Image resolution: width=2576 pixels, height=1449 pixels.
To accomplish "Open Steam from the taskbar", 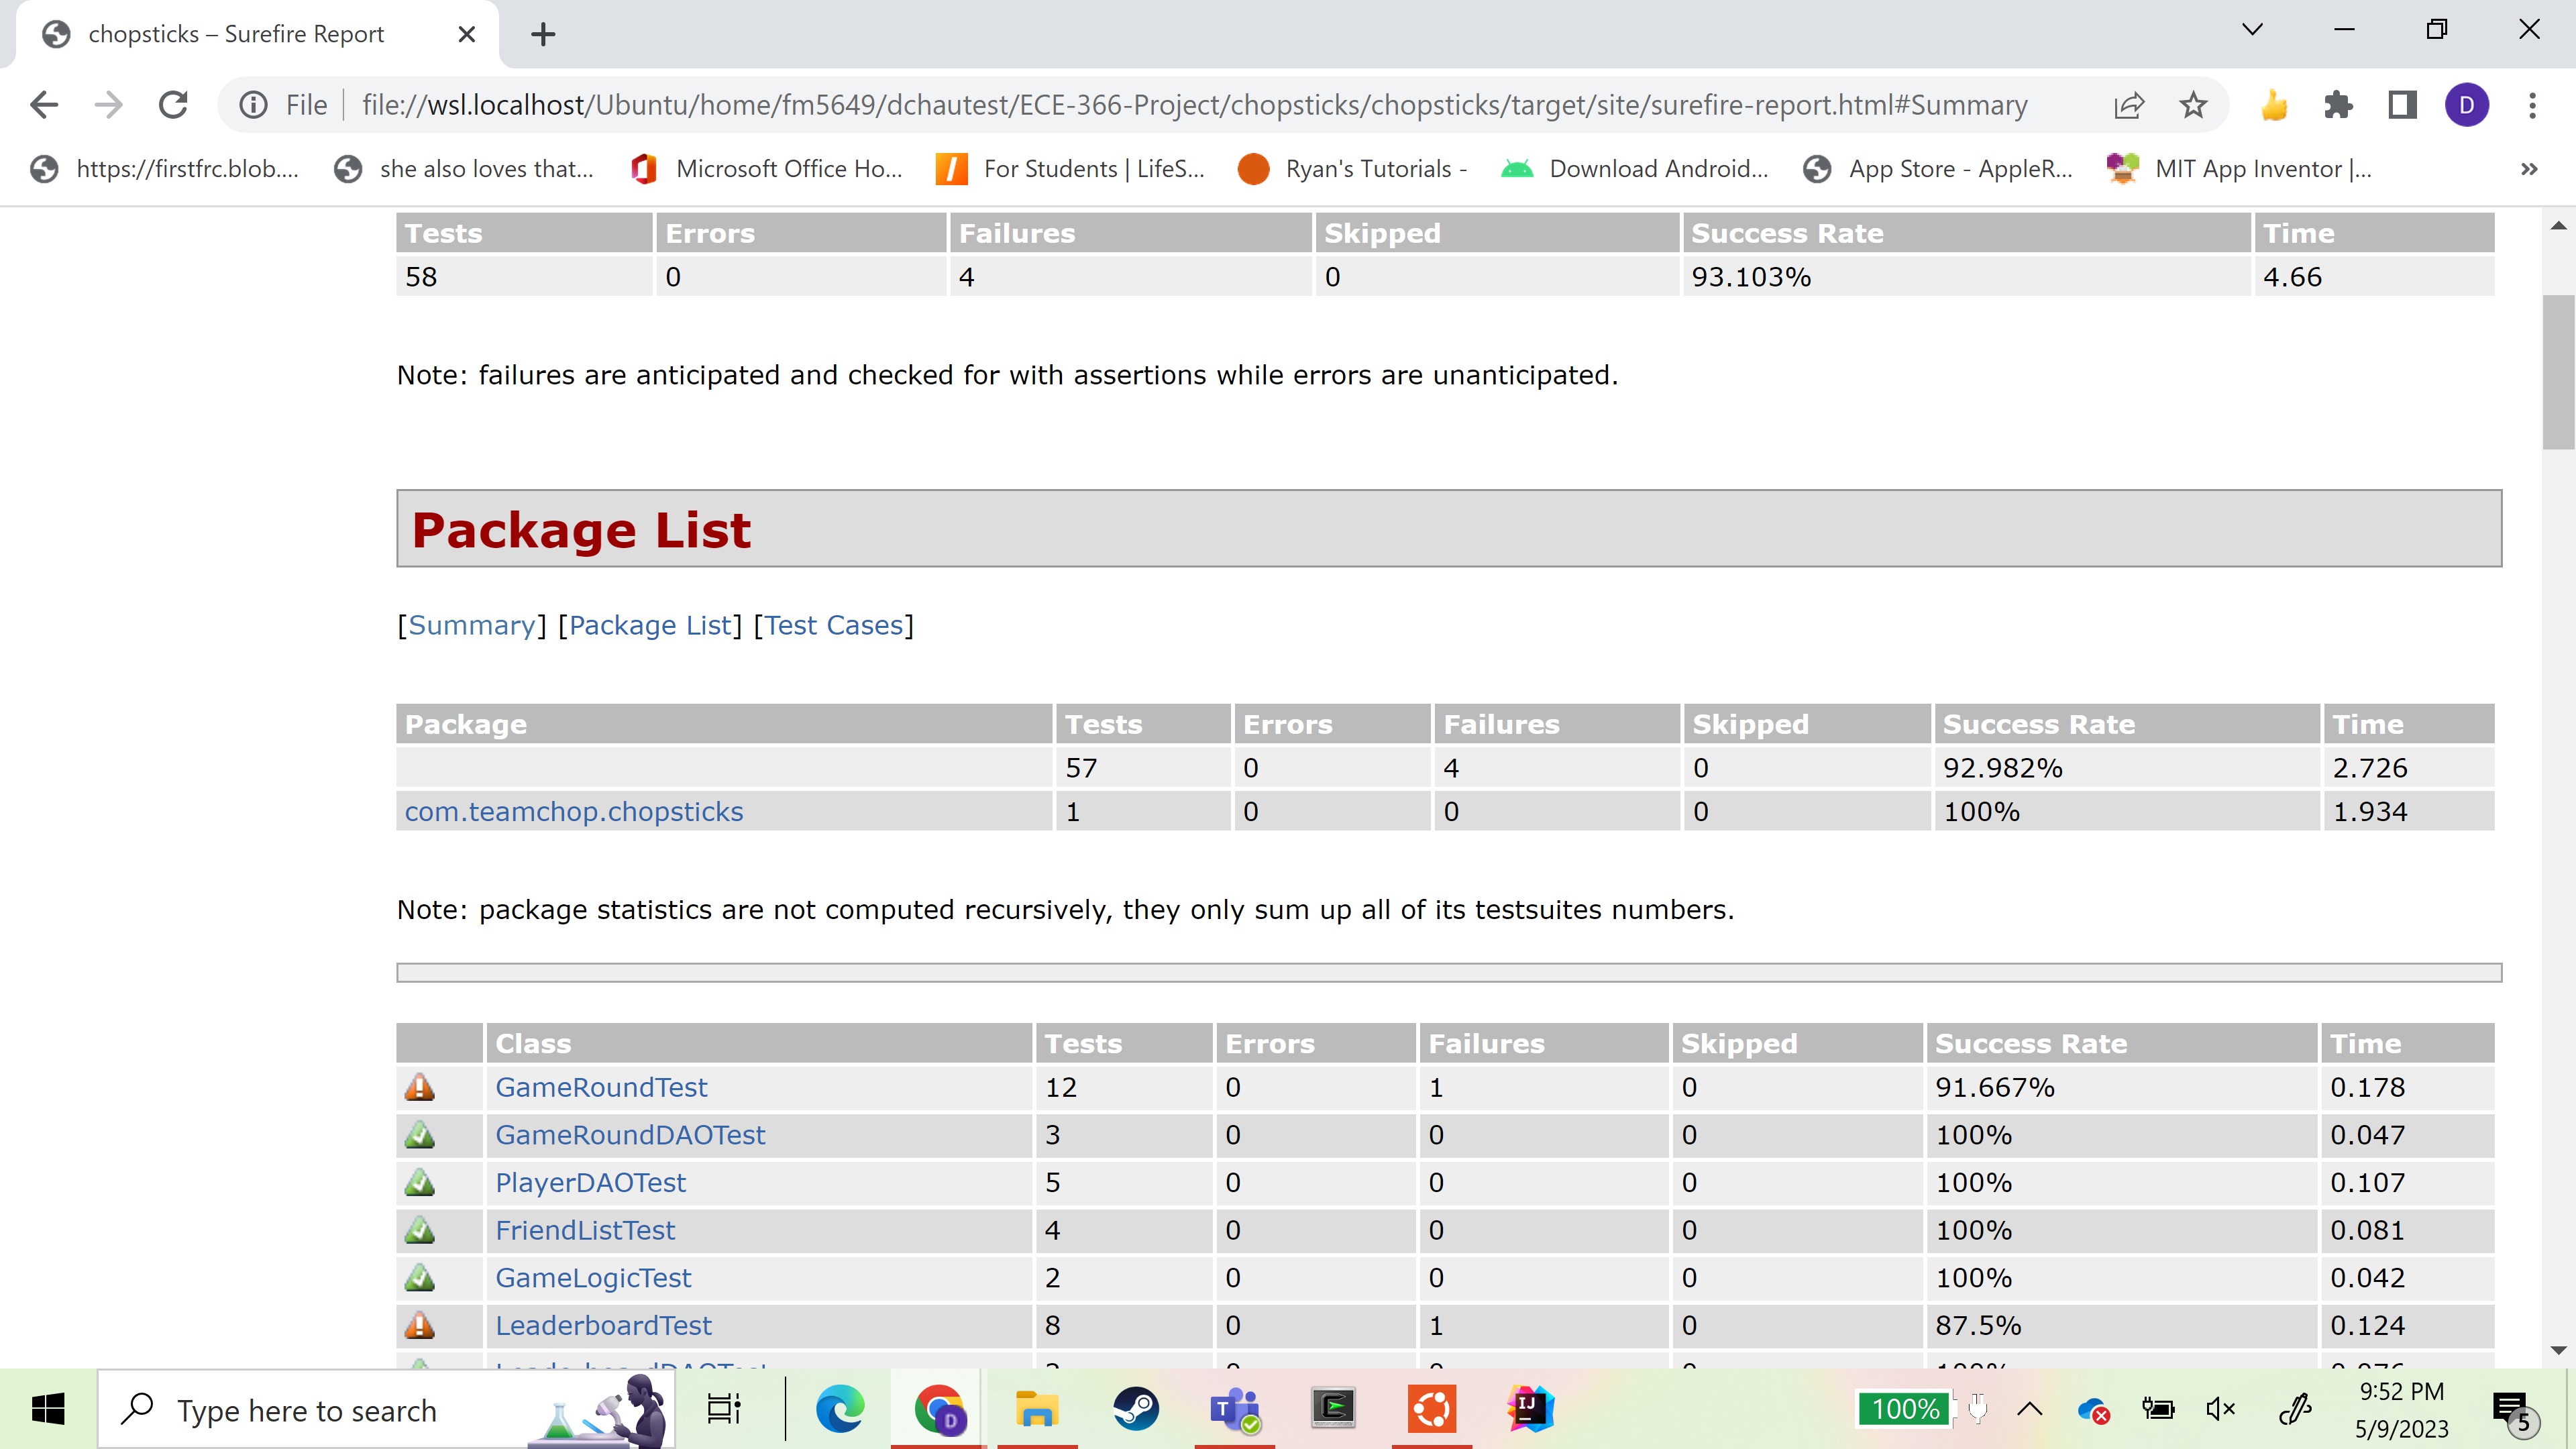I will click(1136, 1410).
